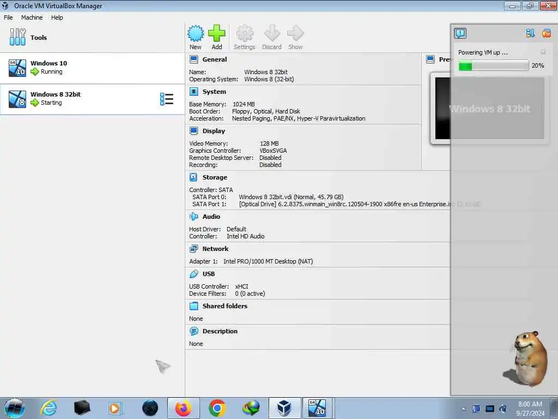This screenshot has width=558, height=419.
Task: Click the Display section monitor icon
Action: (x=194, y=131)
